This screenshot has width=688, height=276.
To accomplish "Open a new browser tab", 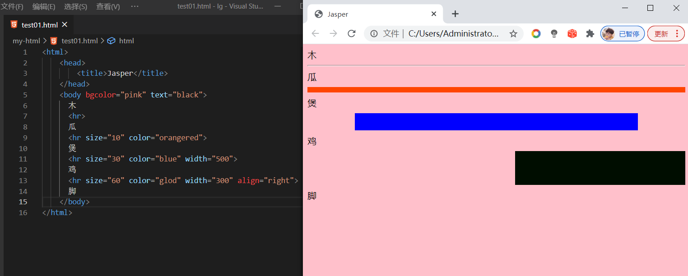I will (455, 14).
